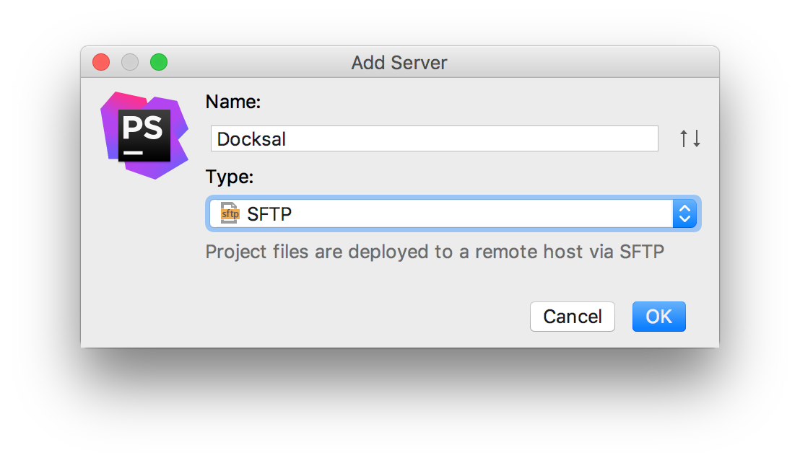
Task: Click the Add Server title bar text
Action: tap(399, 63)
